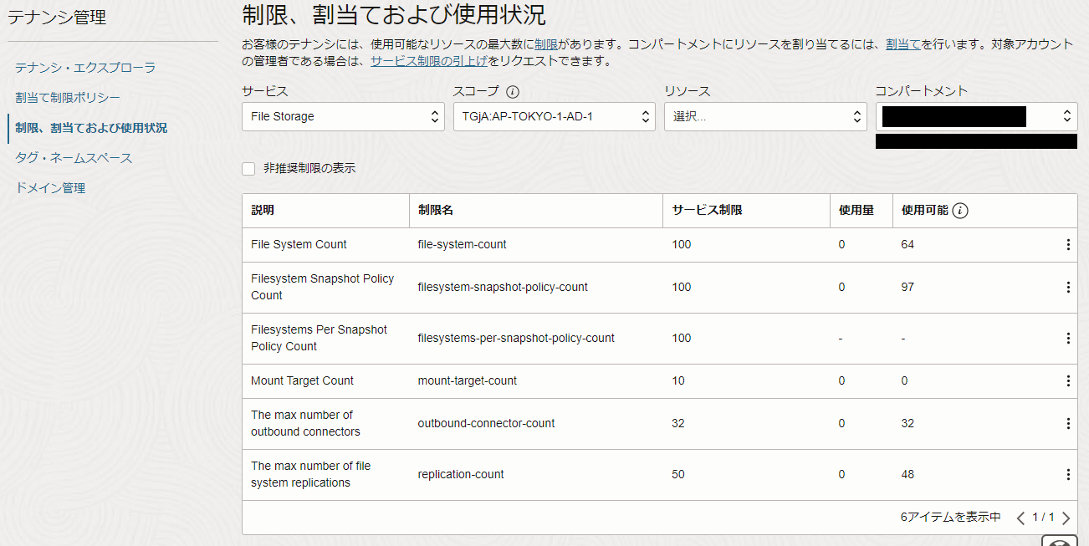
Task: Open actions menu for File System Count row
Action: 1068,244
